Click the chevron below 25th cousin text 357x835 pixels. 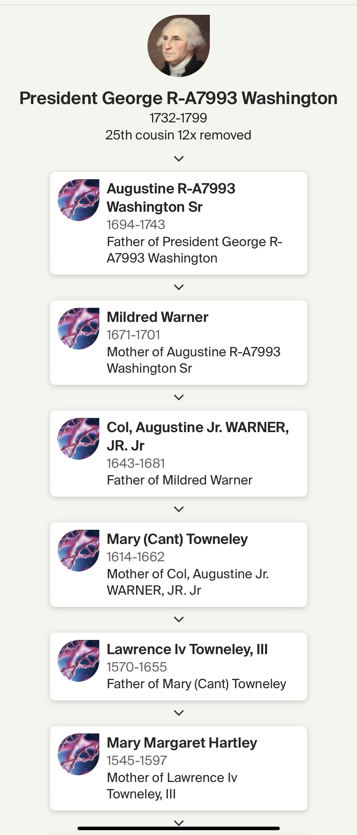[x=179, y=158]
